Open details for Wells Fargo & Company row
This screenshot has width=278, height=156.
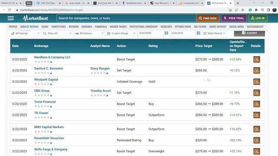[257, 151]
